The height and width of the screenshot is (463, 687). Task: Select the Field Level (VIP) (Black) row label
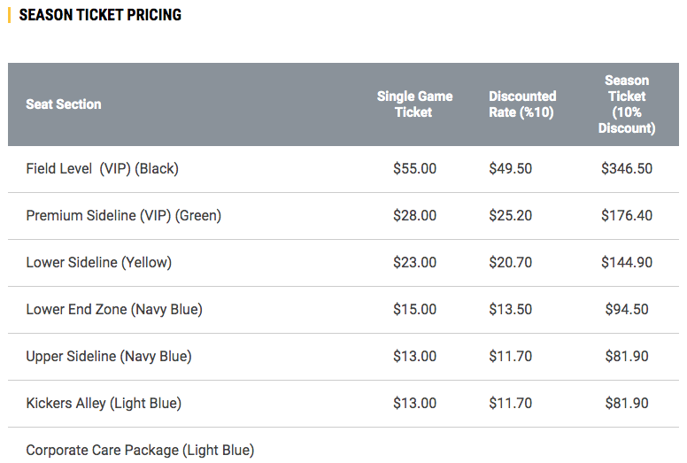(102, 168)
